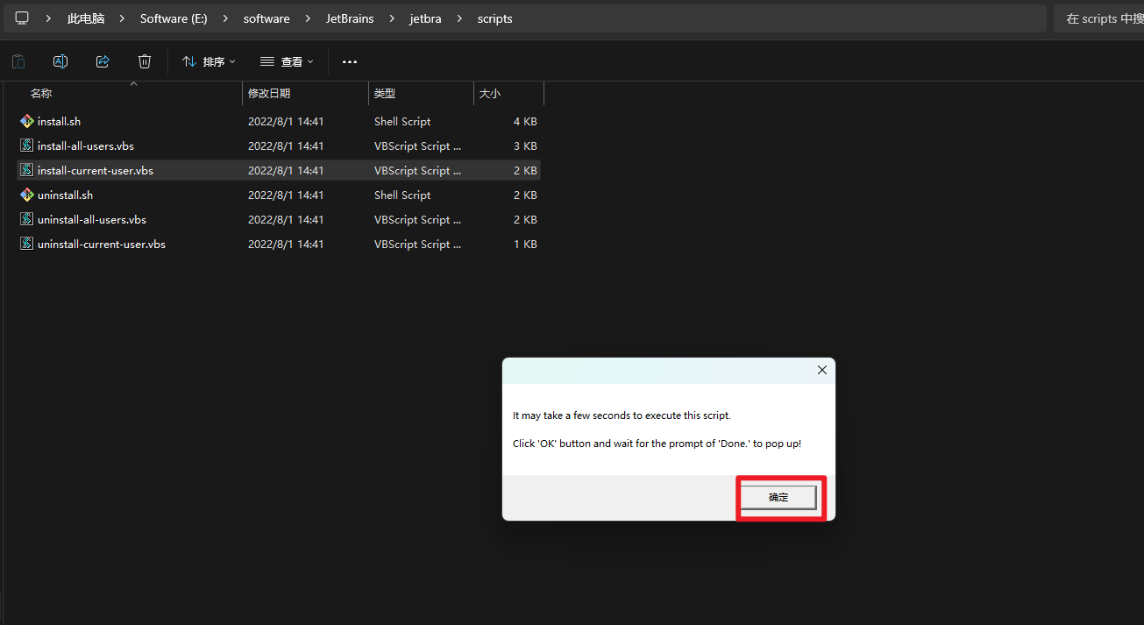Open the three-dot more options menu

[350, 61]
